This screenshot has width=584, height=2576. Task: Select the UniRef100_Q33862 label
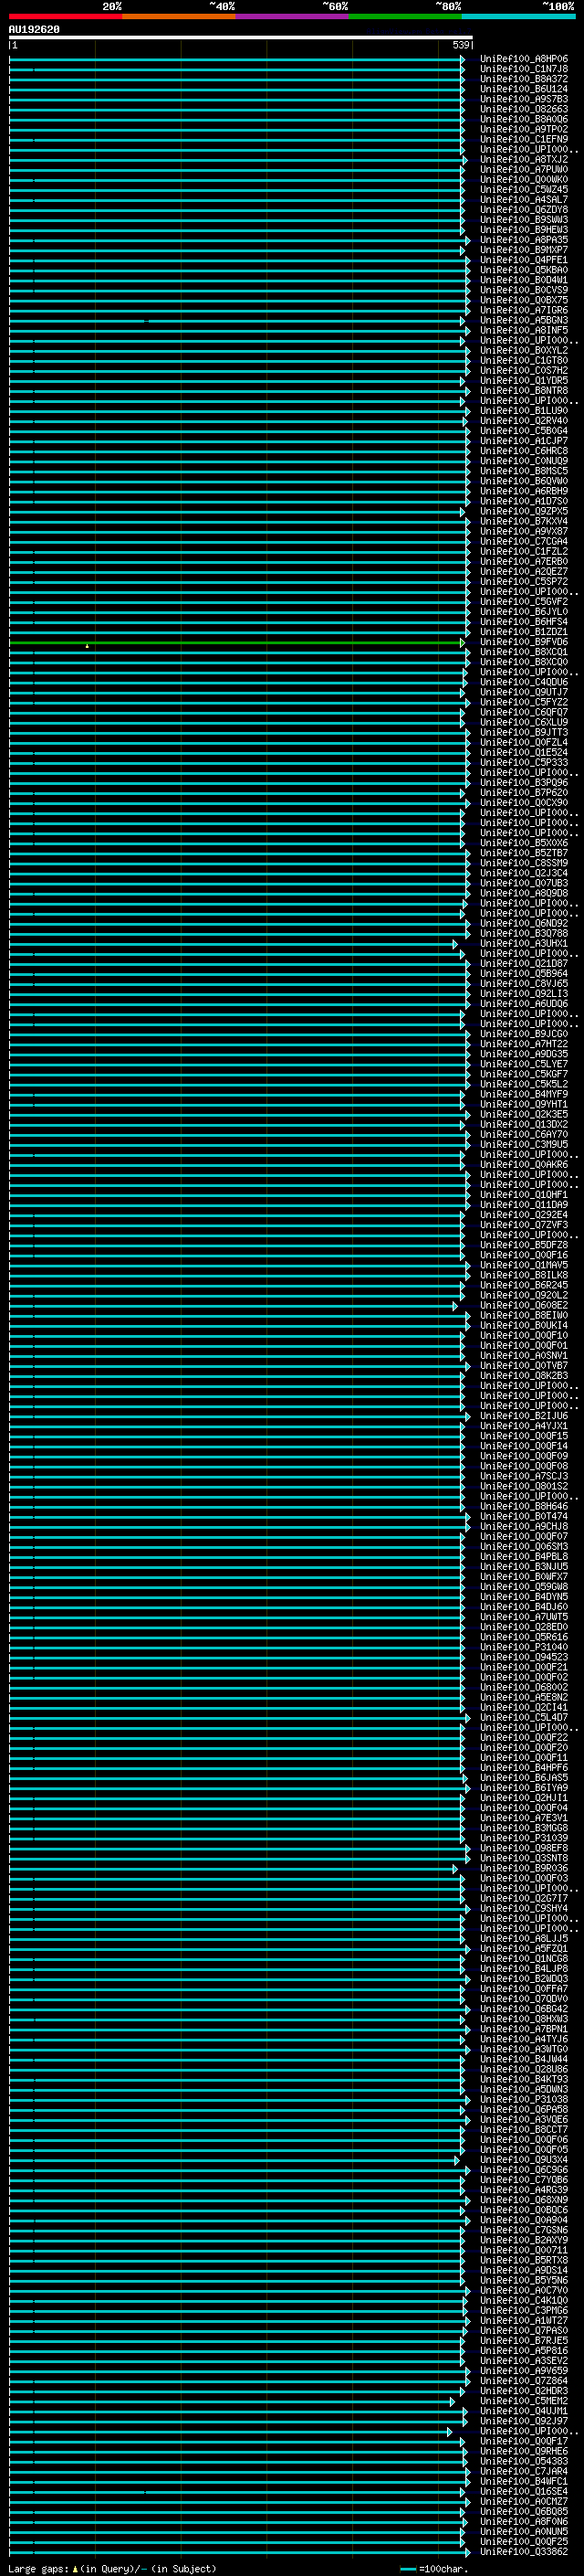(524, 2552)
